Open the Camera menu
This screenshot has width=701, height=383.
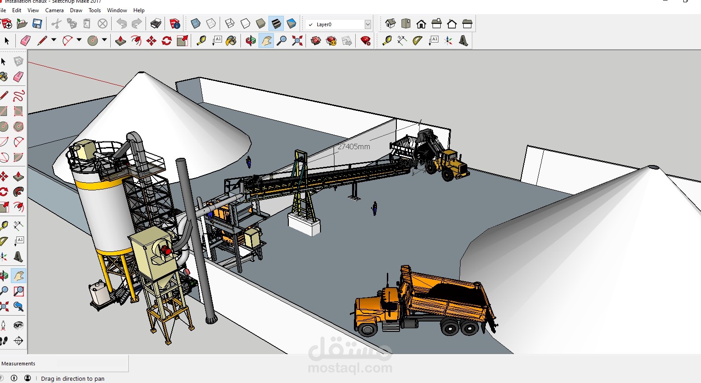coord(54,10)
